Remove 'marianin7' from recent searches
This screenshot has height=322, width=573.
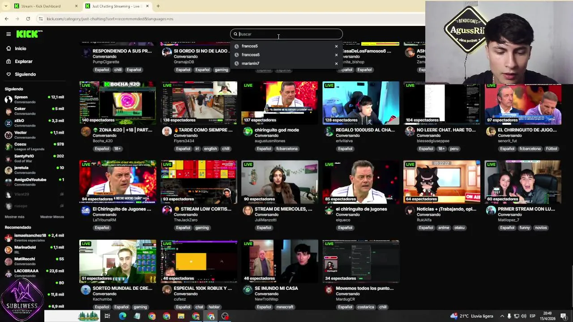(336, 64)
